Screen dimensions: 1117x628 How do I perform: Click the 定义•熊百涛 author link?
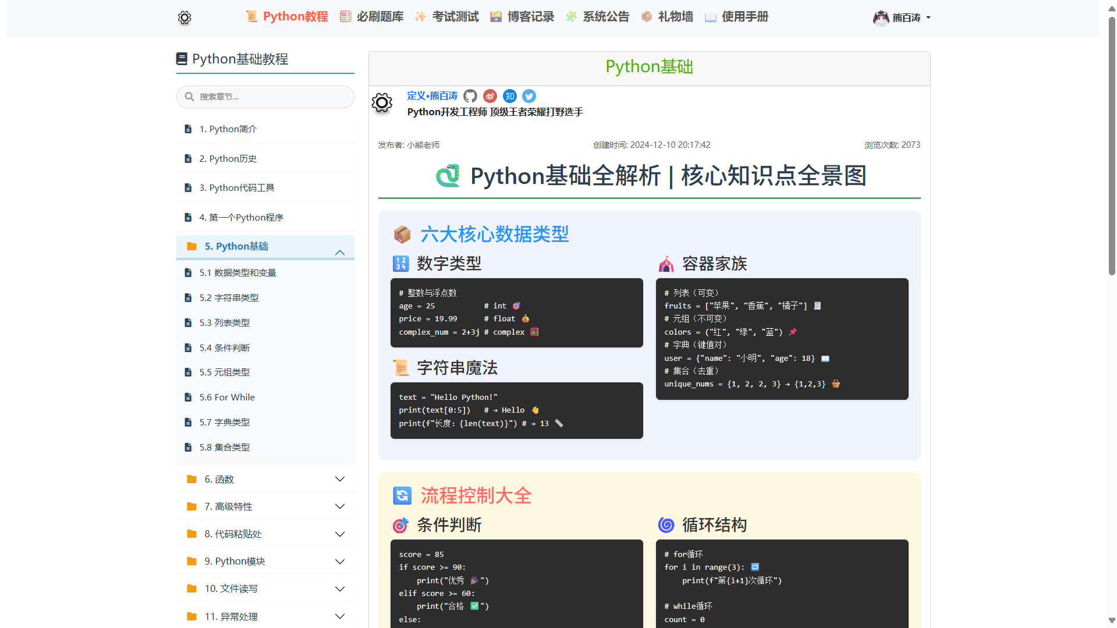pos(432,95)
